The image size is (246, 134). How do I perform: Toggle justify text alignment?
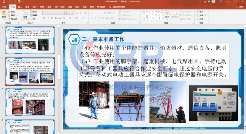tap(103, 18)
